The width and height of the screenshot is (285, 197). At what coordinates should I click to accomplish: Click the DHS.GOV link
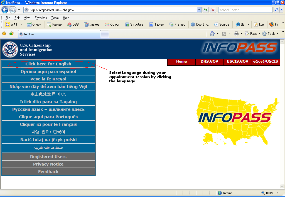(209, 61)
